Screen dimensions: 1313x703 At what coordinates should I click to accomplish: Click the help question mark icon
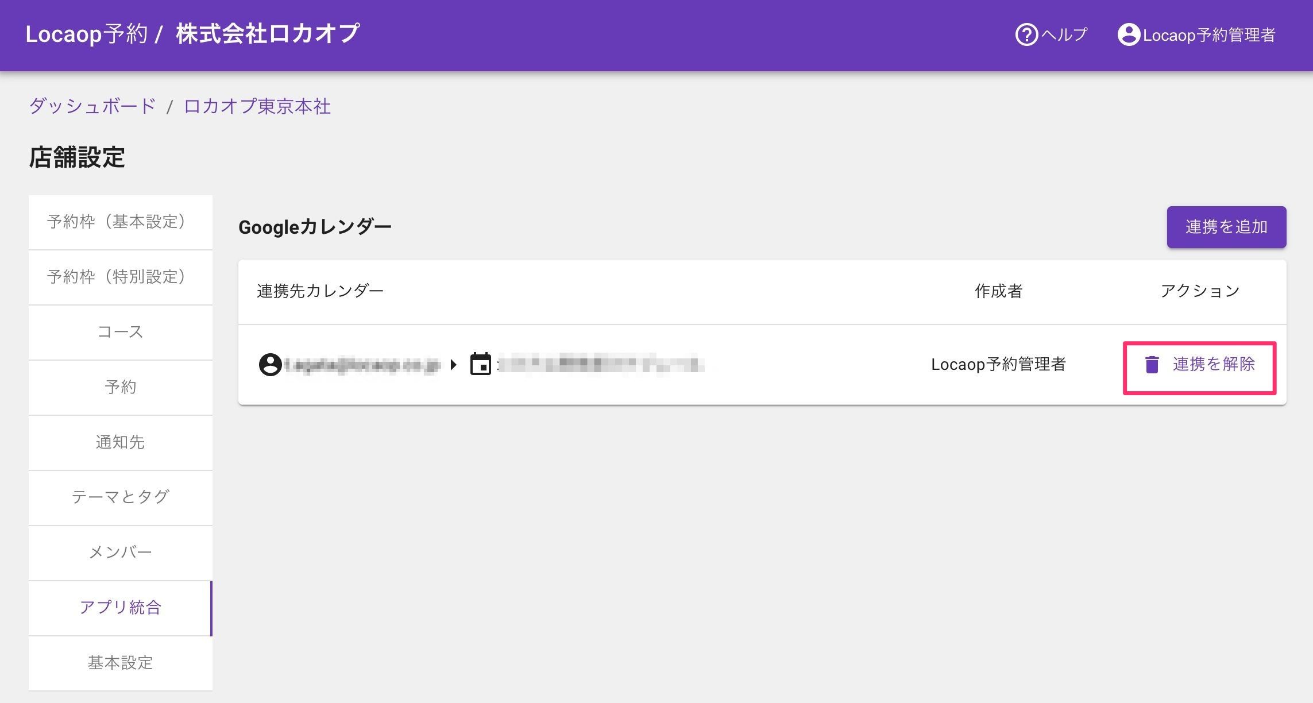tap(1026, 35)
